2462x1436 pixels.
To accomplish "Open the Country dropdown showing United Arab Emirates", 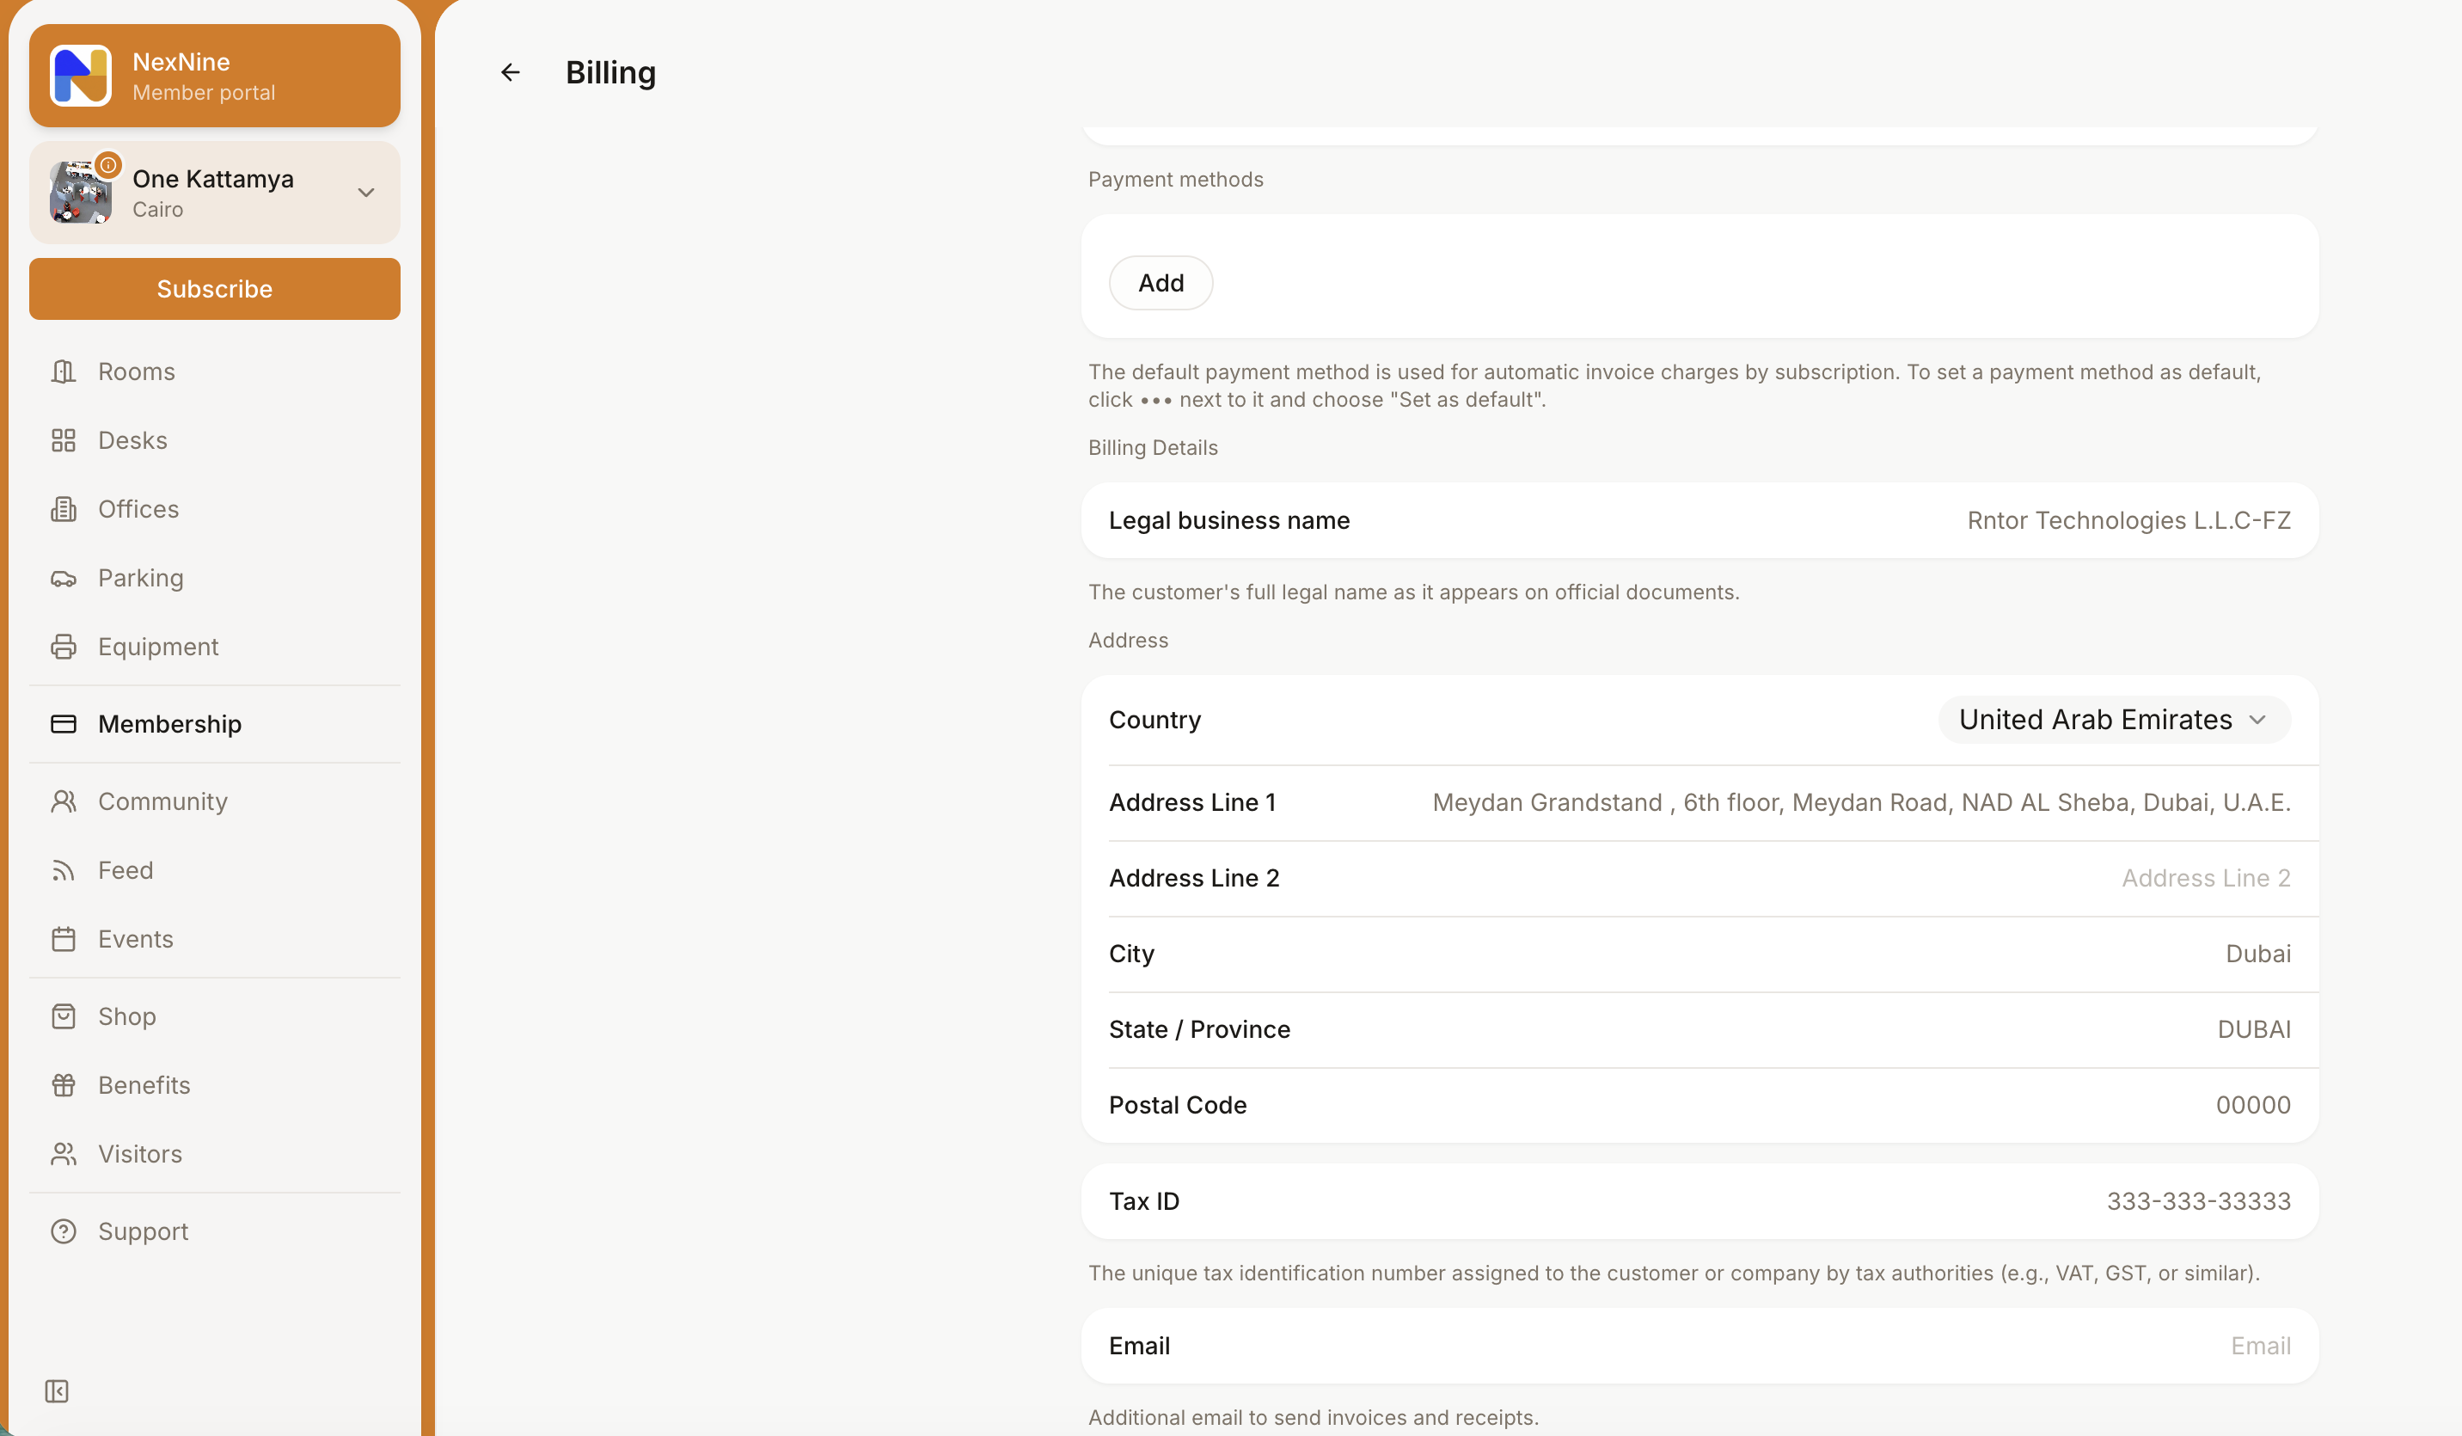I will click(2114, 720).
